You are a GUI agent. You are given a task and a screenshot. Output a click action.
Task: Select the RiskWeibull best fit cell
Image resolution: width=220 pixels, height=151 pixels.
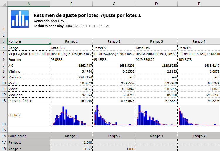coord(156,54)
